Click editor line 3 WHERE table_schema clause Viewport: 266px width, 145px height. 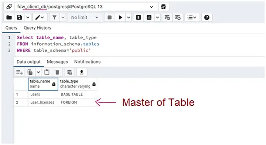pyautogui.click(x=54, y=50)
